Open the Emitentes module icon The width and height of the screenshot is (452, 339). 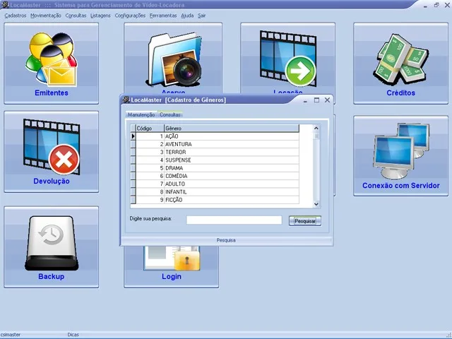pos(52,59)
